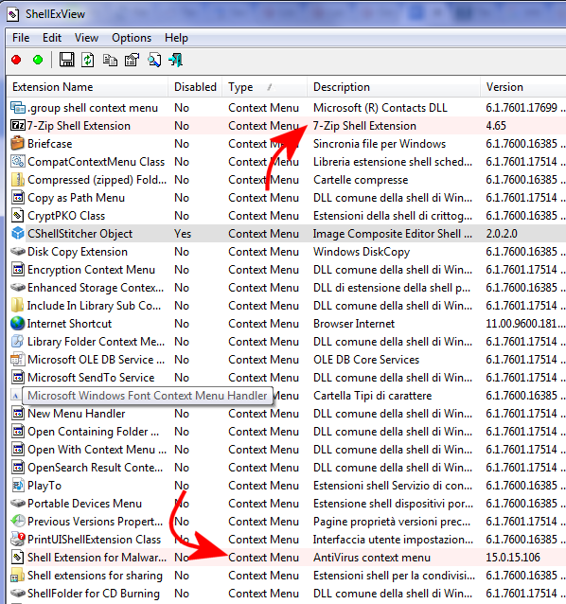
Task: Click the Portable Devices Menu drive icon
Action: tap(17, 503)
